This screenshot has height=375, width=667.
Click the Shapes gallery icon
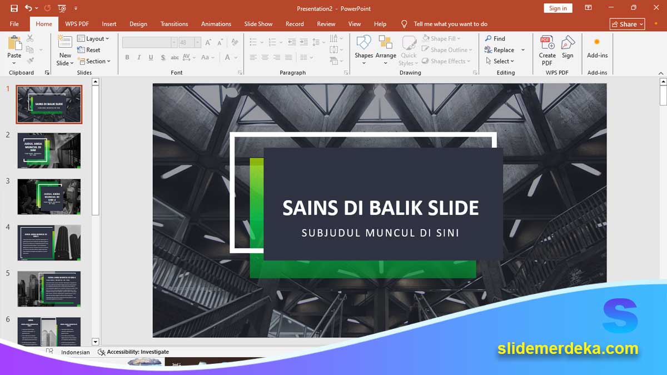click(364, 43)
